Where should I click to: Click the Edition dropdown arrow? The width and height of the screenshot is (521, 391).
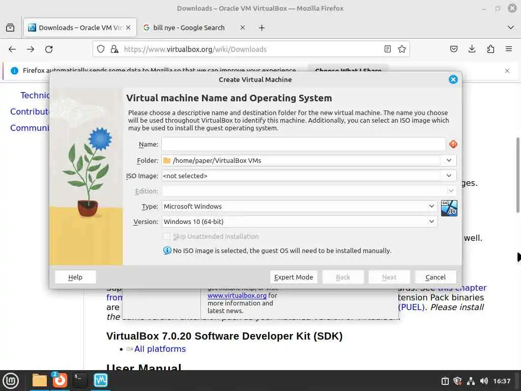click(x=451, y=191)
